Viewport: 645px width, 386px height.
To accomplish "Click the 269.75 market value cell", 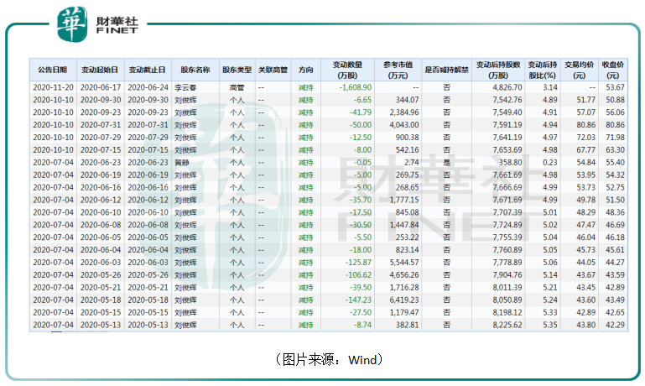I will coord(408,175).
